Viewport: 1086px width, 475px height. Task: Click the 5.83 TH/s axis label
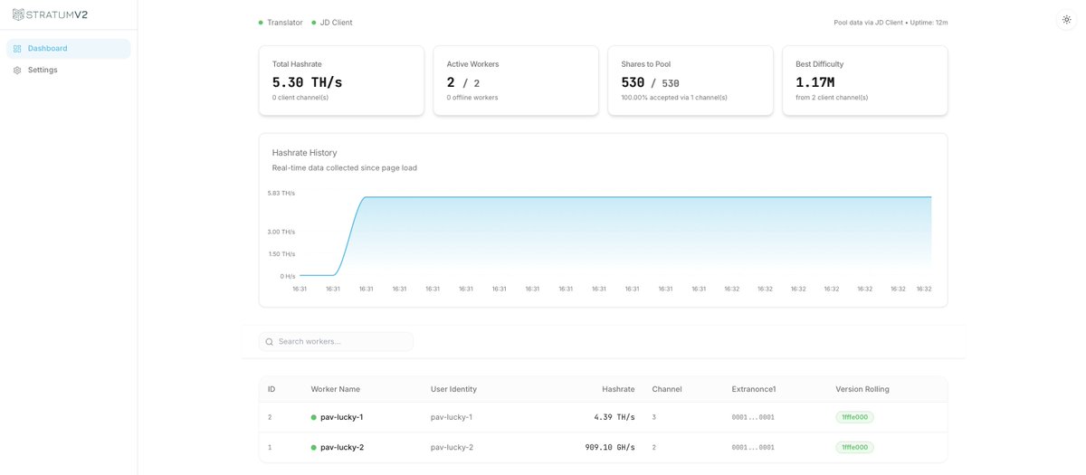(281, 194)
